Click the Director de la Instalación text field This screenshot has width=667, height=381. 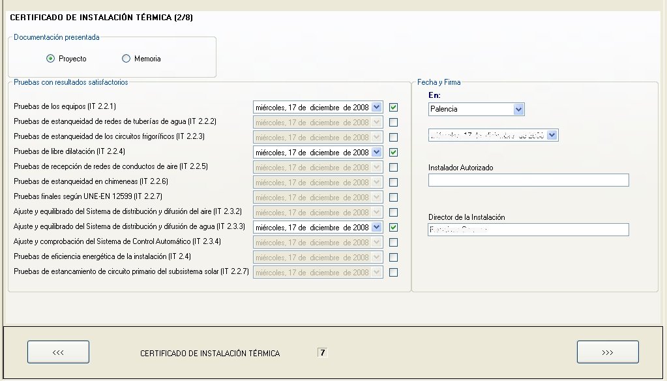[528, 230]
